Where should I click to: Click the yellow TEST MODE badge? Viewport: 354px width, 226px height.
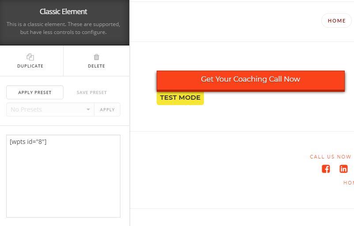click(x=180, y=98)
